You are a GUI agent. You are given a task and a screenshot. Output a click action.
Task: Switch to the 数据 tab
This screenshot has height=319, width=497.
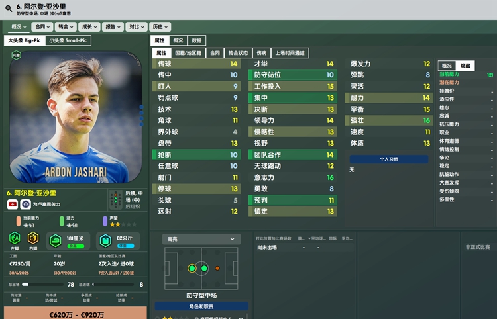point(197,40)
